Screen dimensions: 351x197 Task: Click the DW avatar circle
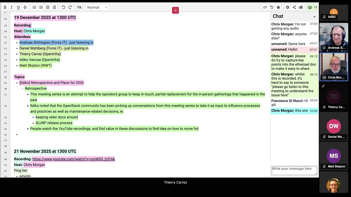(334, 126)
